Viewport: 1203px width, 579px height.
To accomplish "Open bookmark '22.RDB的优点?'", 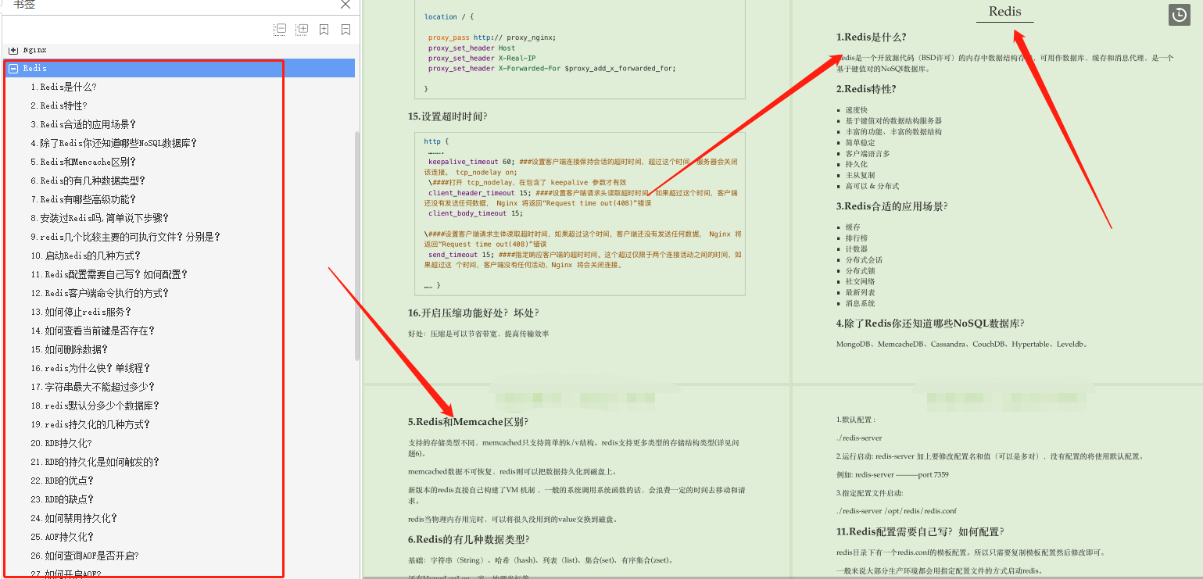I will [63, 481].
